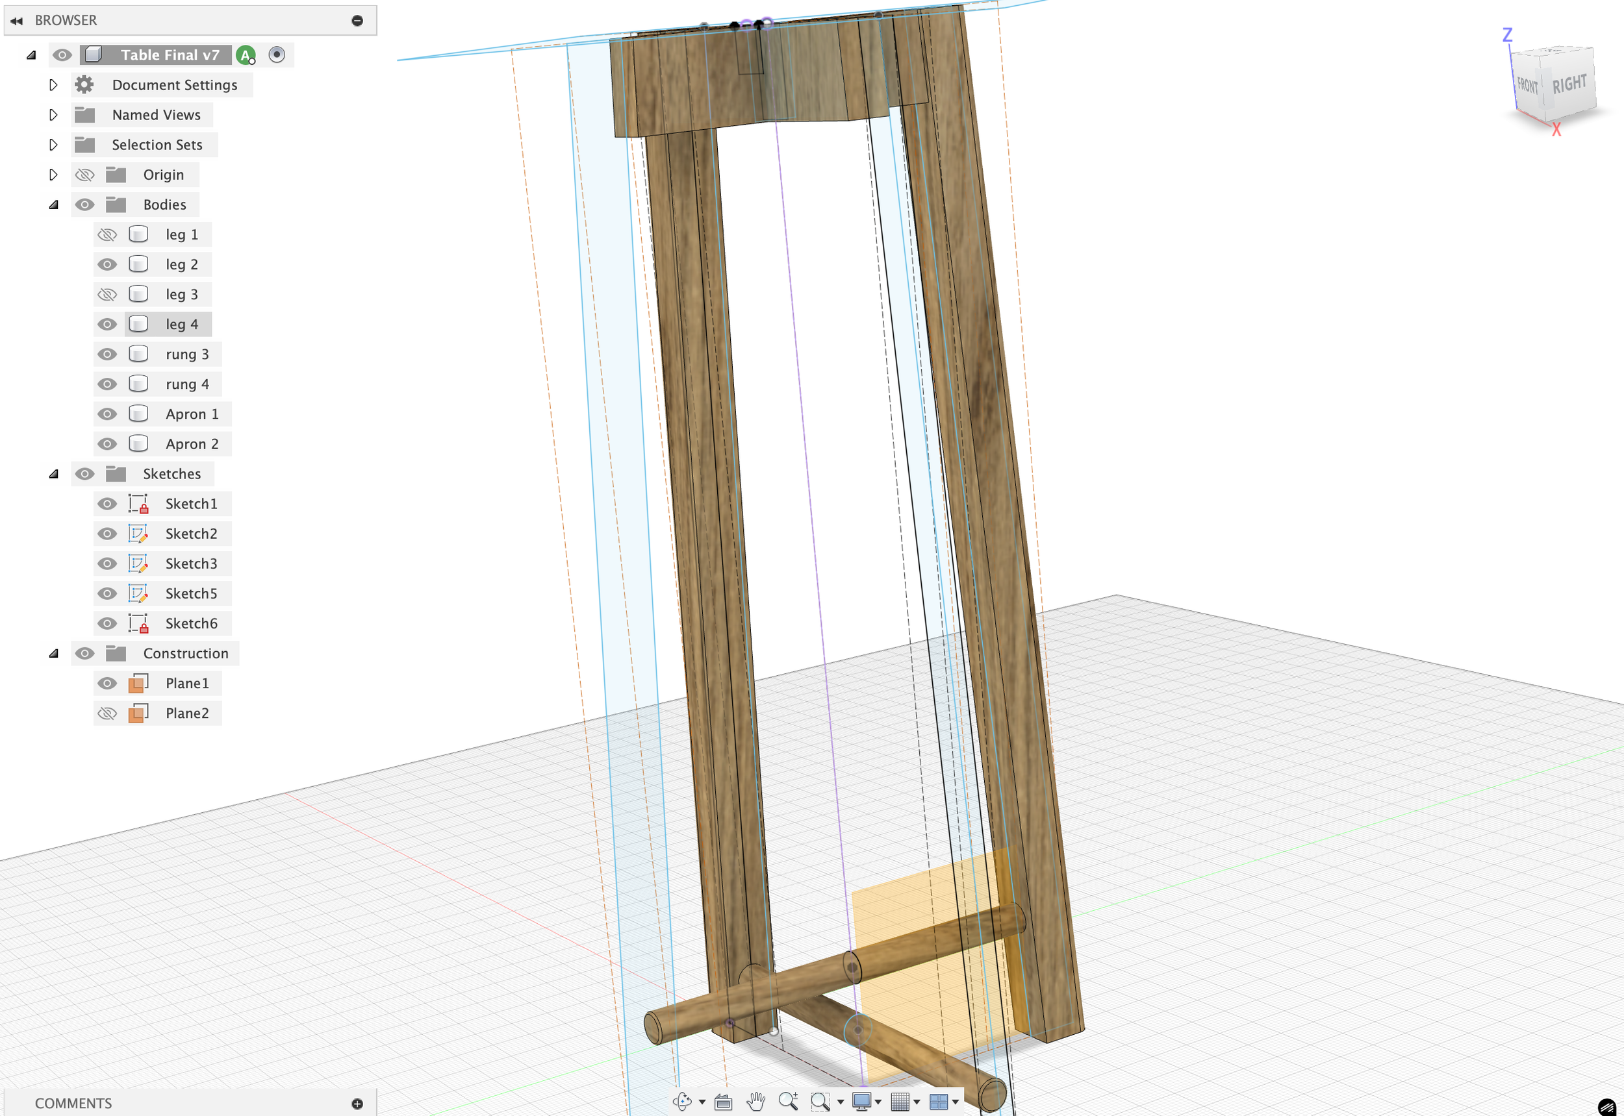This screenshot has height=1116, width=1624.
Task: Unhide Plane2 construction plane
Action: (107, 713)
